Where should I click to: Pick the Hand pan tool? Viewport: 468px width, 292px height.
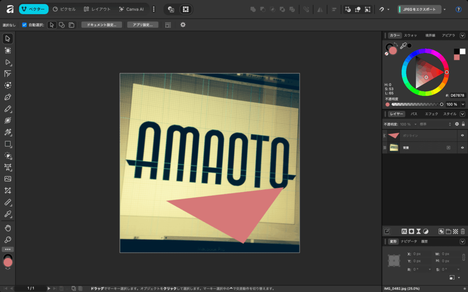coord(8,228)
